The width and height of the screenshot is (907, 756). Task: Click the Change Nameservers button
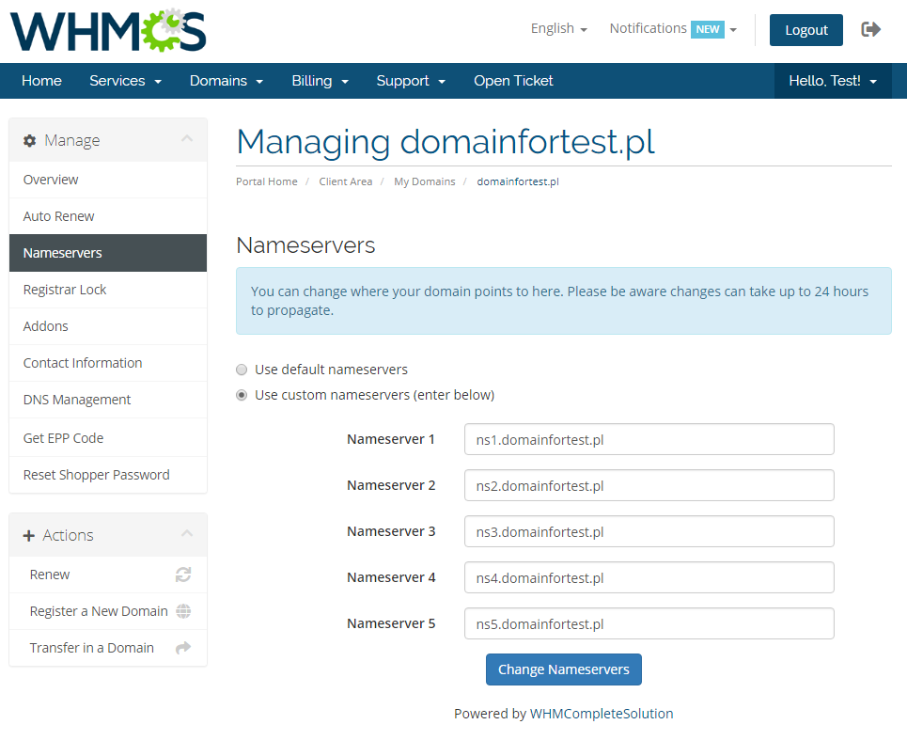(x=563, y=669)
